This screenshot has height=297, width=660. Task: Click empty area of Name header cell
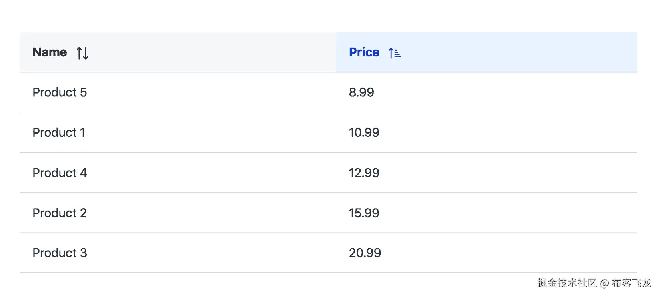click(x=212, y=52)
